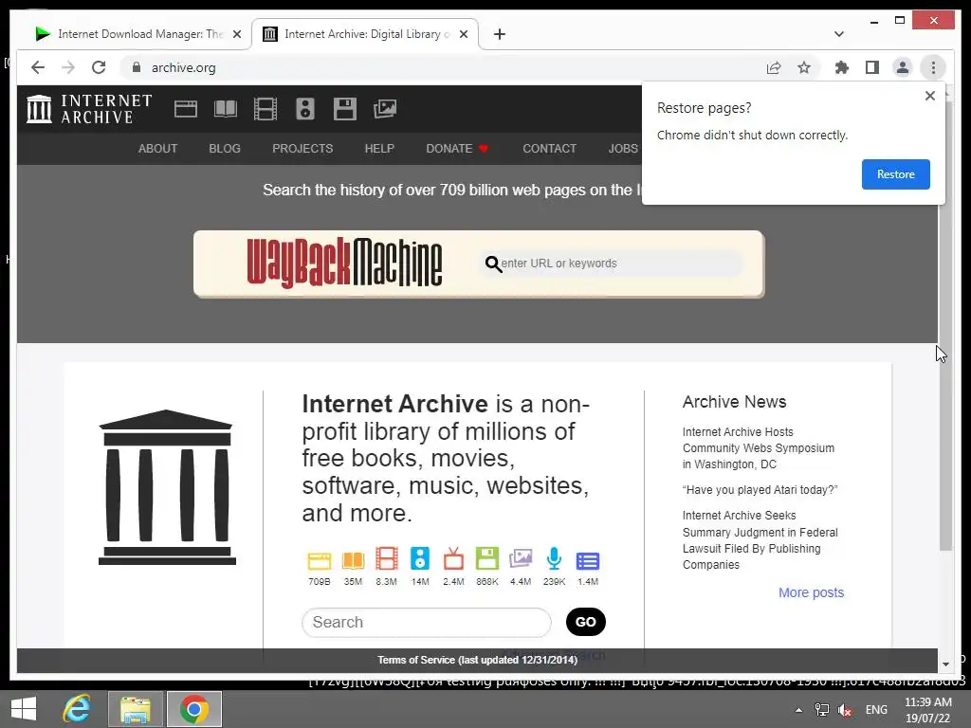Select the 4.4M images icon
The image size is (971, 728).
[521, 559]
